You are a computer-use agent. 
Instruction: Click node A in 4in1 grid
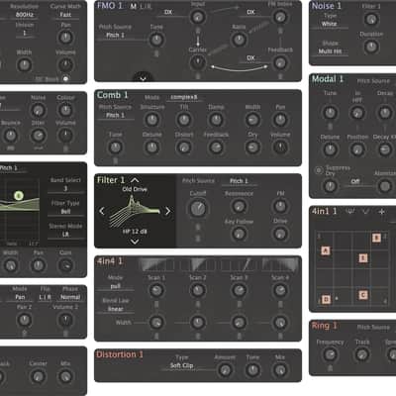coord(326,250)
